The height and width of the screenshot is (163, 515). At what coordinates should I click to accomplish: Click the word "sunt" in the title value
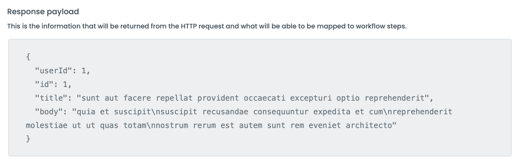(x=91, y=98)
